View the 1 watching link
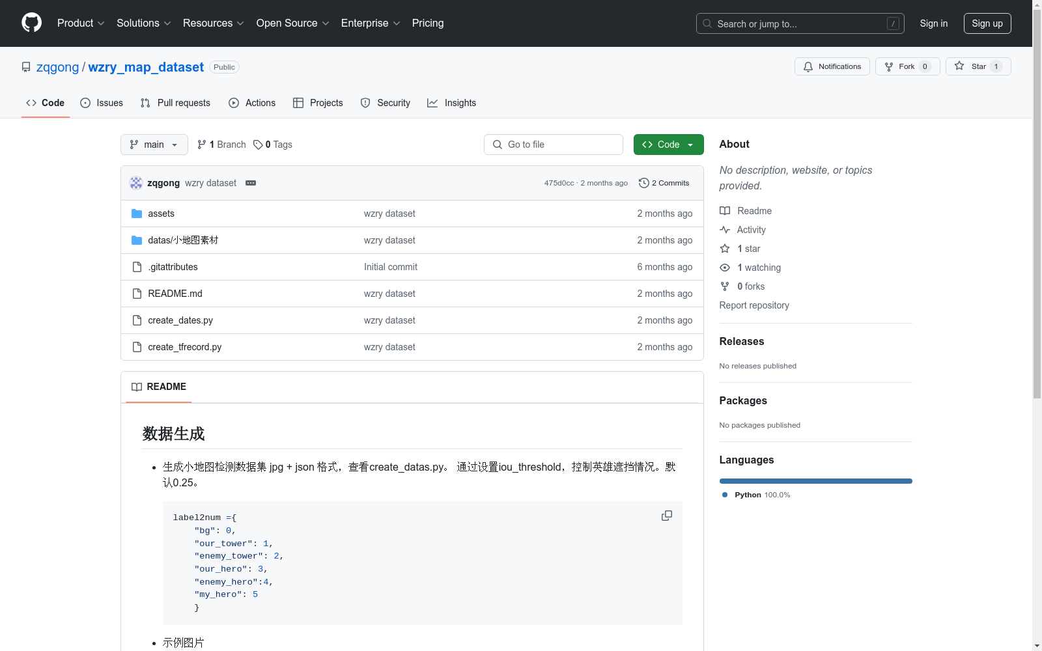Screen dimensions: 1042x651 750,268
